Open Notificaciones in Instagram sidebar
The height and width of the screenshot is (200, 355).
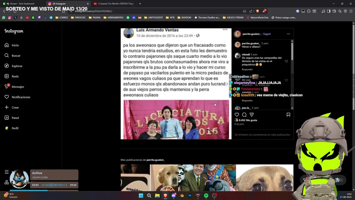pyautogui.click(x=17, y=97)
